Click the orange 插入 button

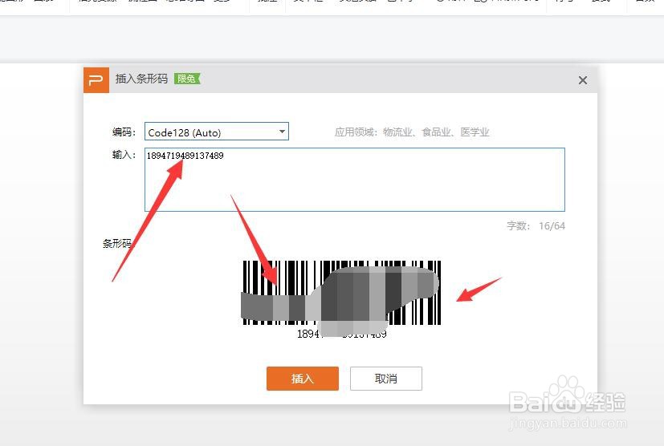pos(303,379)
